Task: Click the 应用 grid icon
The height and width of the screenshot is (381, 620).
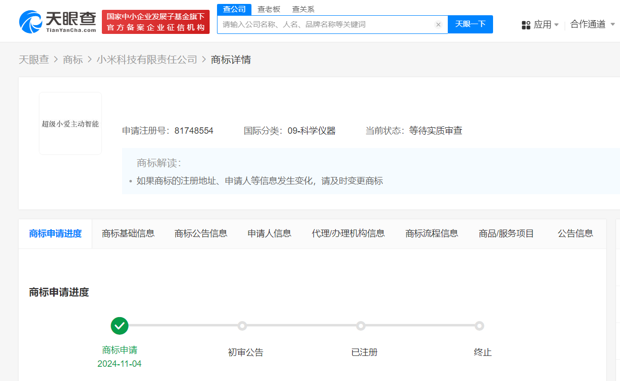Action: coord(526,25)
